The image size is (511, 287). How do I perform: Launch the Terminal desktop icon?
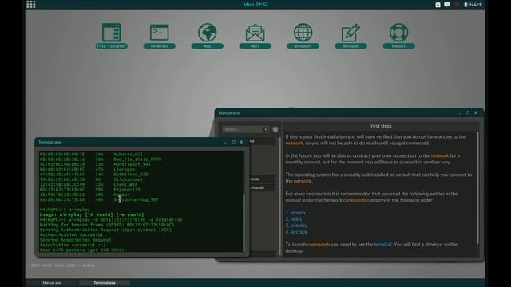tap(160, 35)
